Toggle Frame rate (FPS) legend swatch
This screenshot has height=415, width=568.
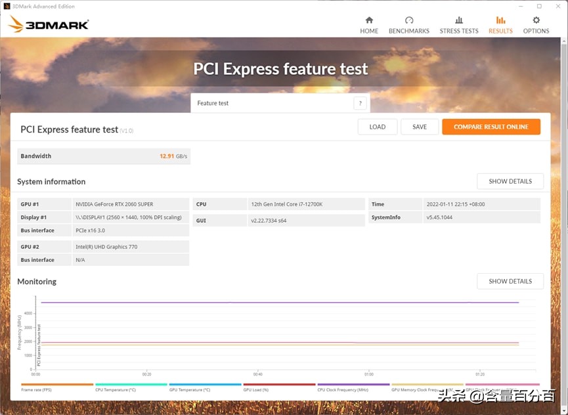[57, 385]
